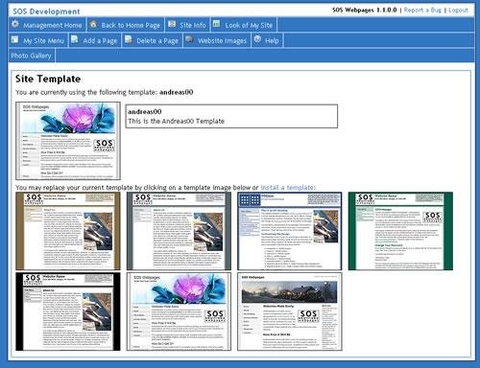Click the Help question mark icon

tap(257, 39)
